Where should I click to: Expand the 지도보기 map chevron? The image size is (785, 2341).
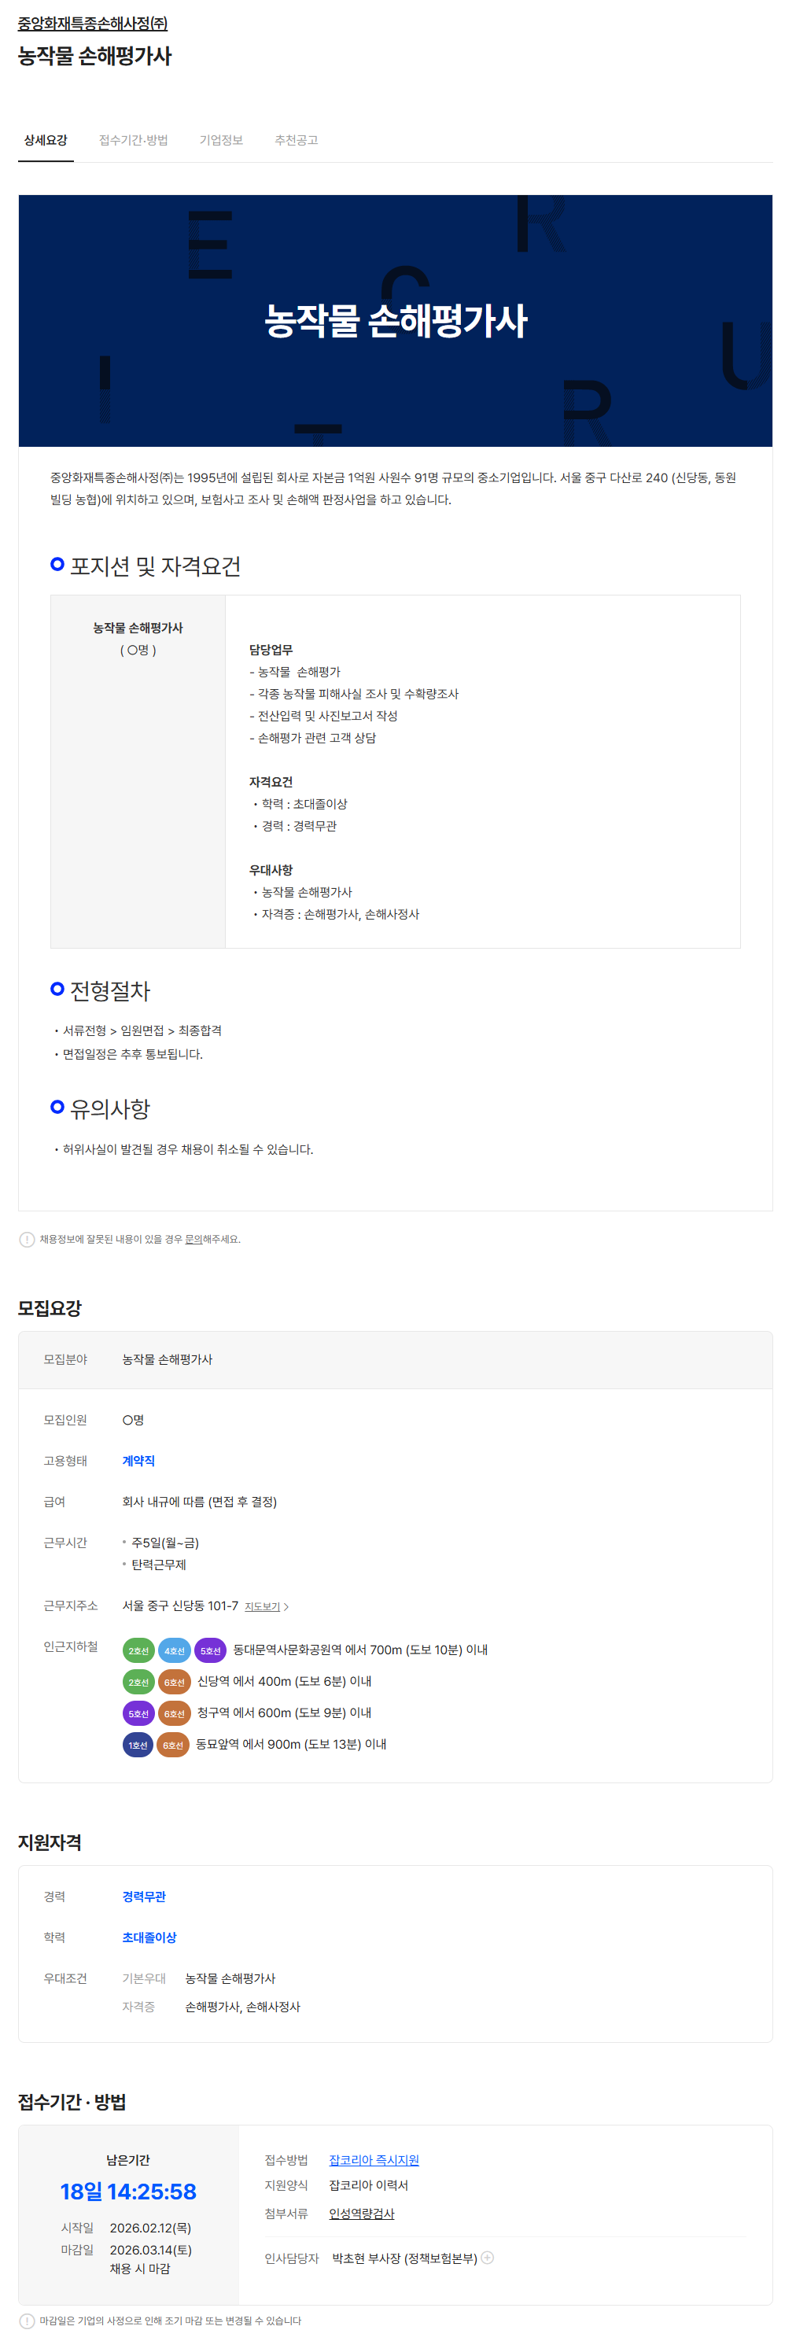286,1607
